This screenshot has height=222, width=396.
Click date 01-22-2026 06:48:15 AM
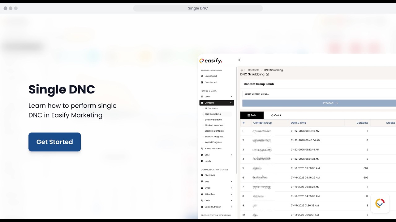coord(305,131)
